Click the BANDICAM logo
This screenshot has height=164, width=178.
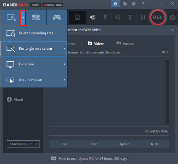(16, 5)
